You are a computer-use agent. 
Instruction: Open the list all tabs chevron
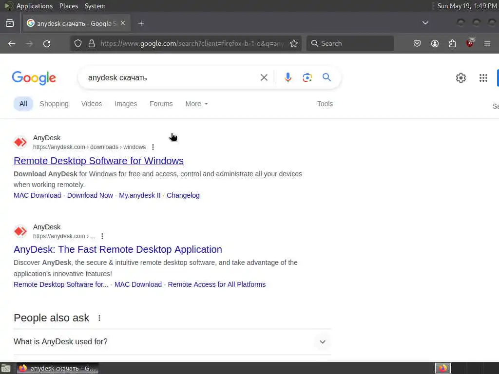point(425,23)
